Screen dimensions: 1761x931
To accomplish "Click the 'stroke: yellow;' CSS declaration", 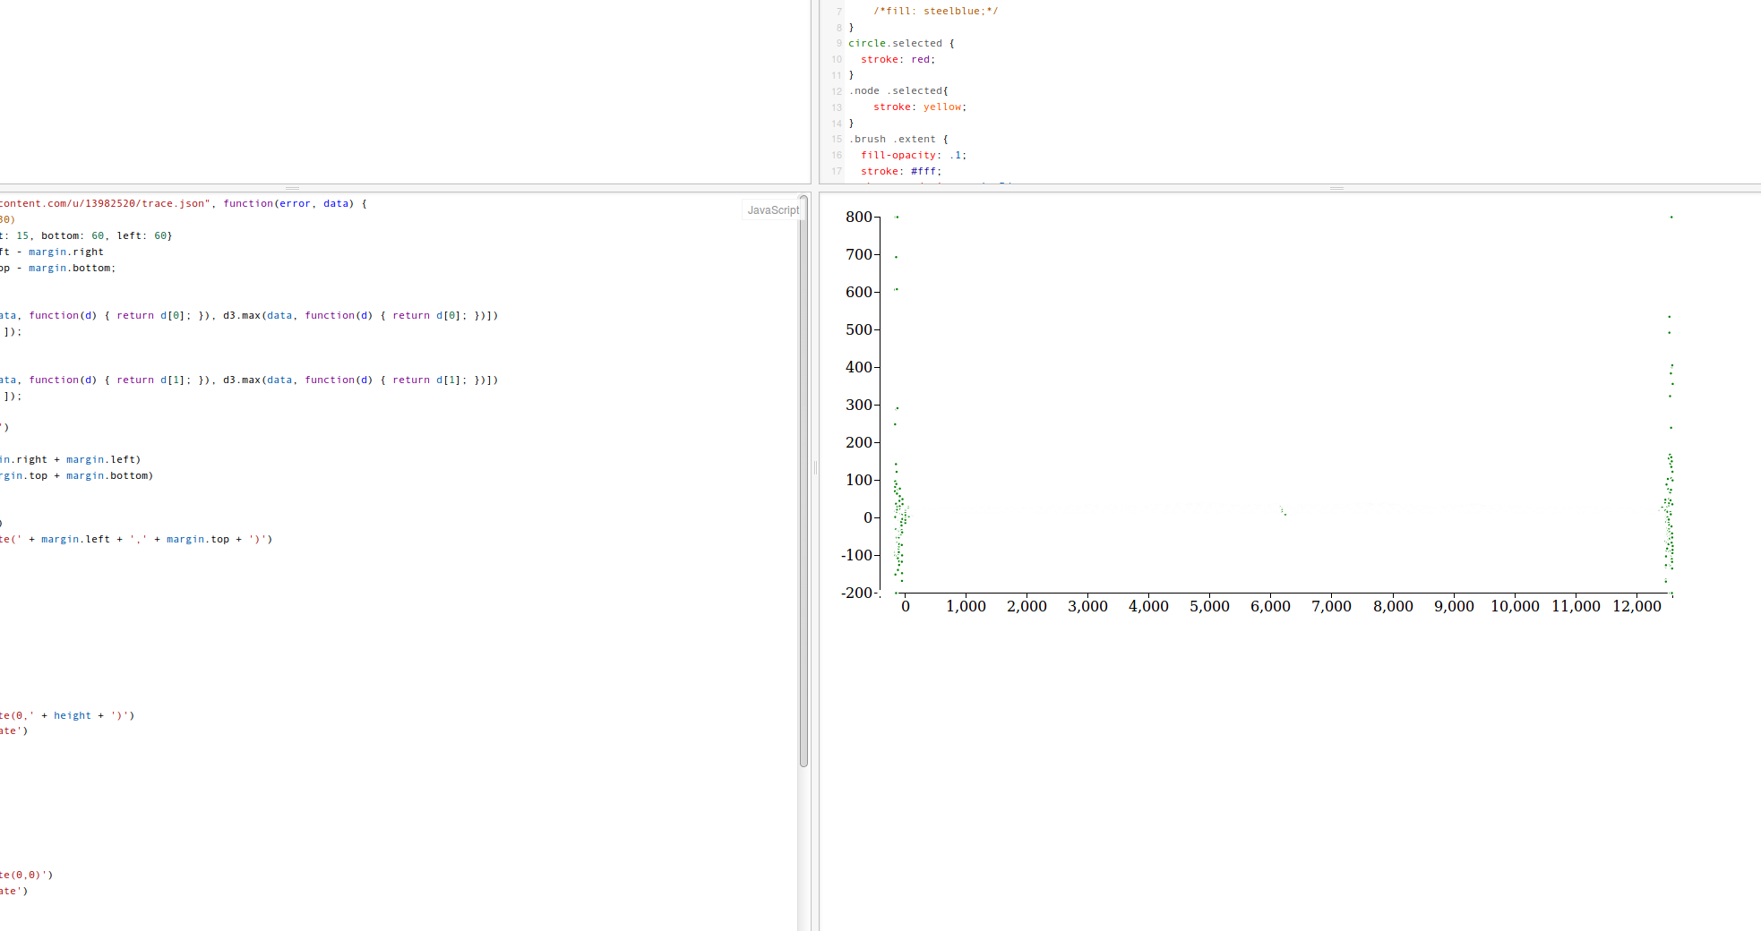I will click(920, 107).
